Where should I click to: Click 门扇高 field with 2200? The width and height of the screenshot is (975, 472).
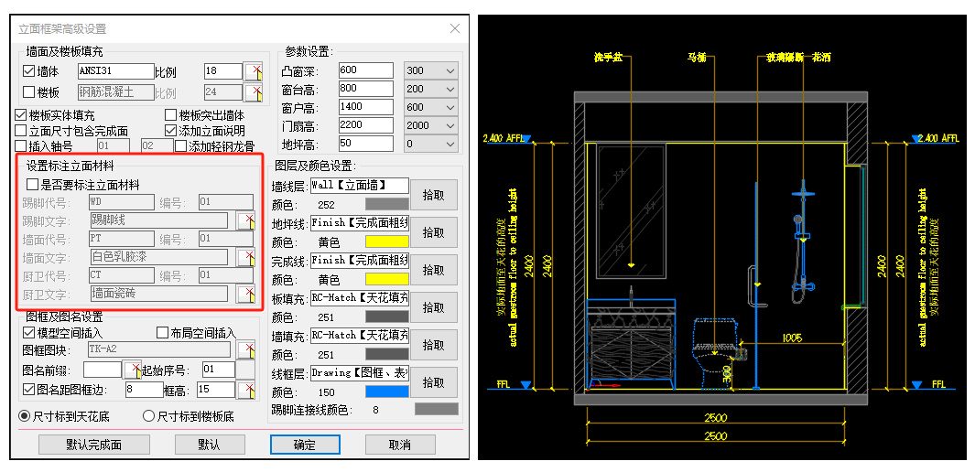[x=366, y=125]
